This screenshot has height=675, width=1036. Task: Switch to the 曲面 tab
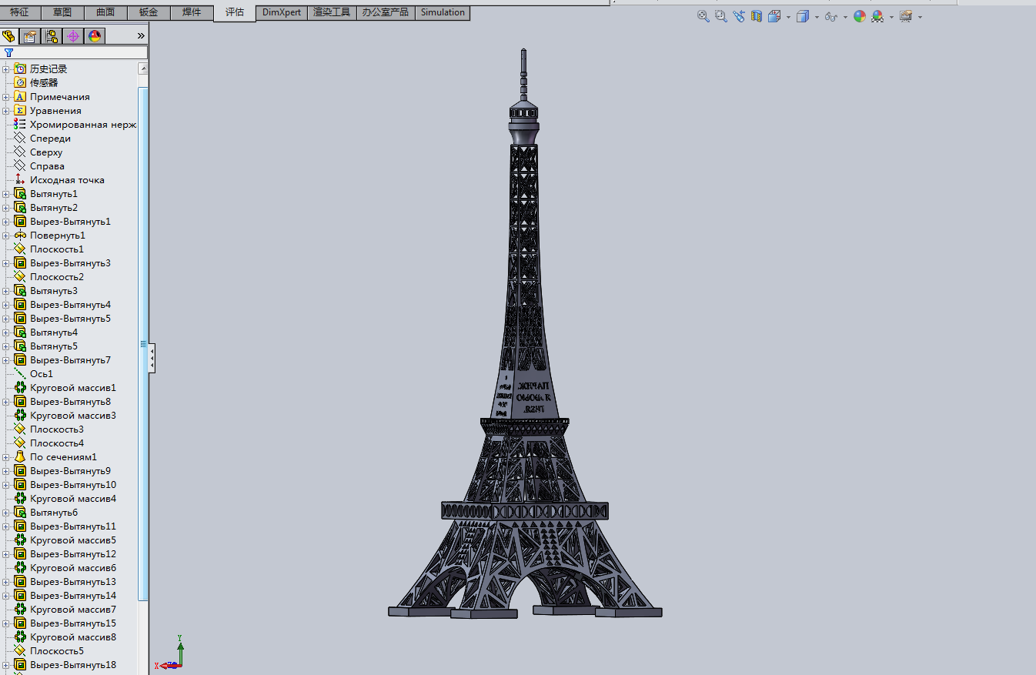pos(105,13)
